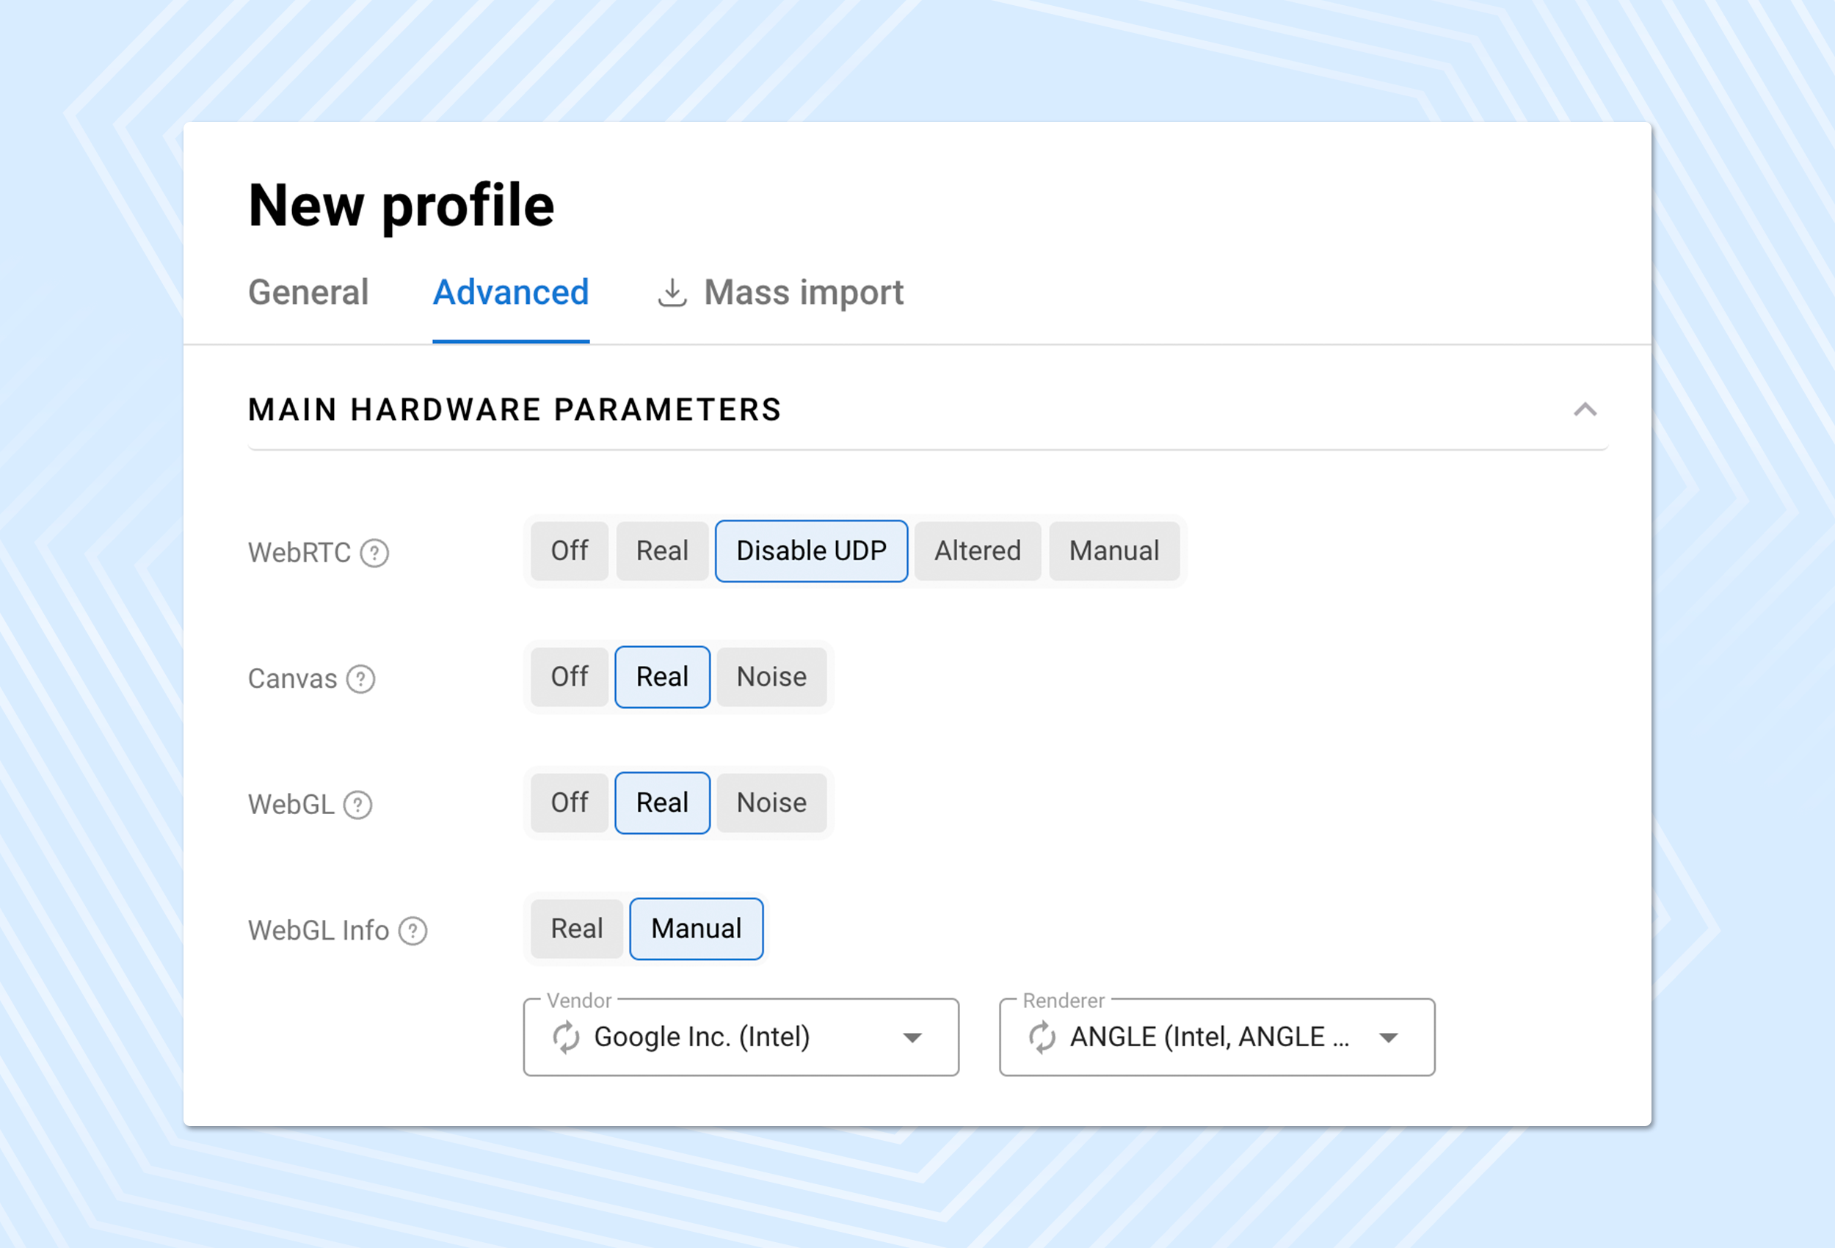Click the Vendor refresh randomize icon
Screen dimensions: 1835x1248
tap(566, 1038)
